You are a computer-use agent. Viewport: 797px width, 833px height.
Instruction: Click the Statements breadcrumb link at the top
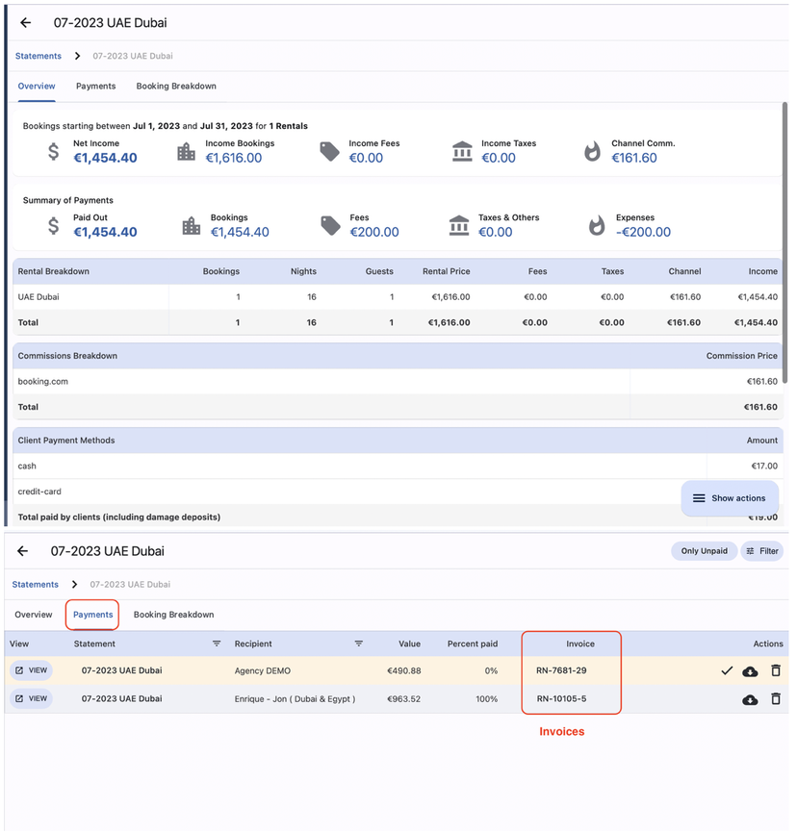click(x=39, y=57)
